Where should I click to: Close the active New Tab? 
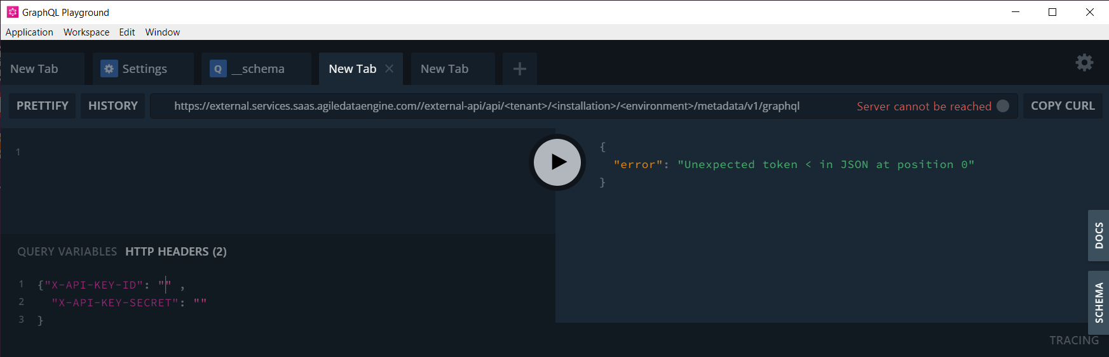point(390,68)
